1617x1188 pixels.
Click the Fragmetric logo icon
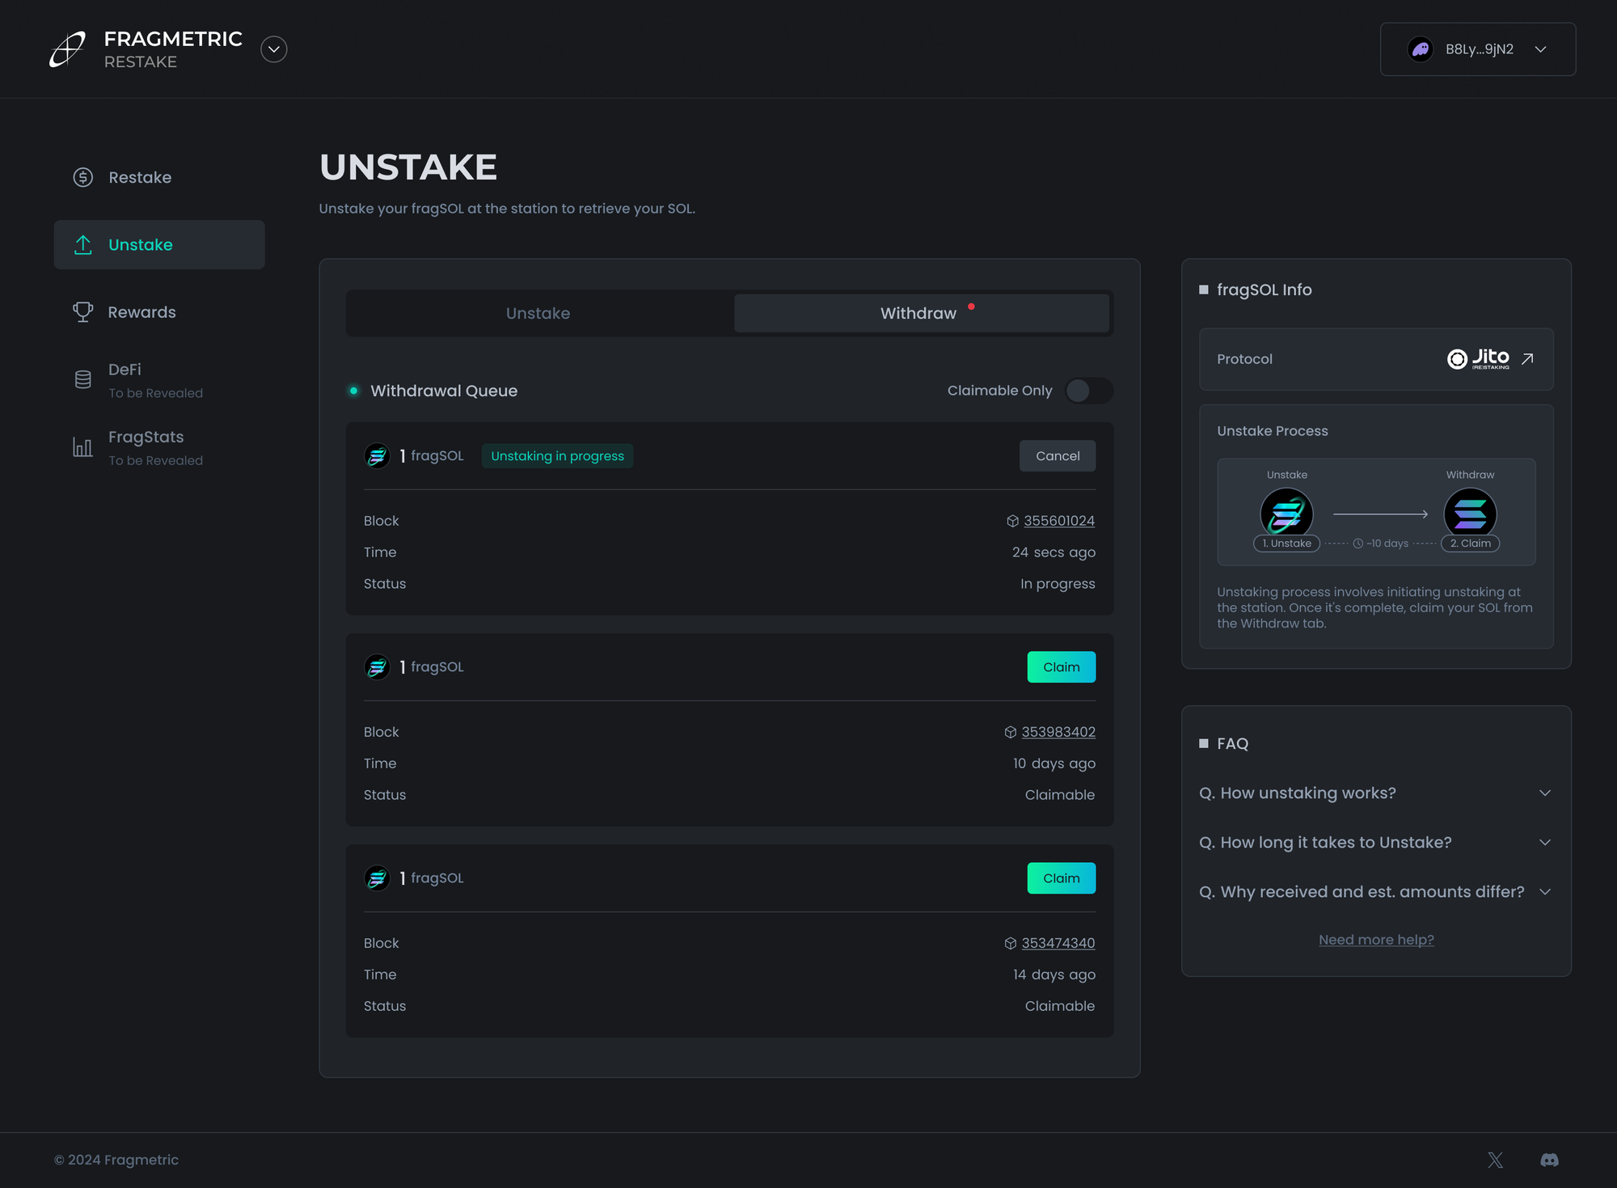pos(67,49)
